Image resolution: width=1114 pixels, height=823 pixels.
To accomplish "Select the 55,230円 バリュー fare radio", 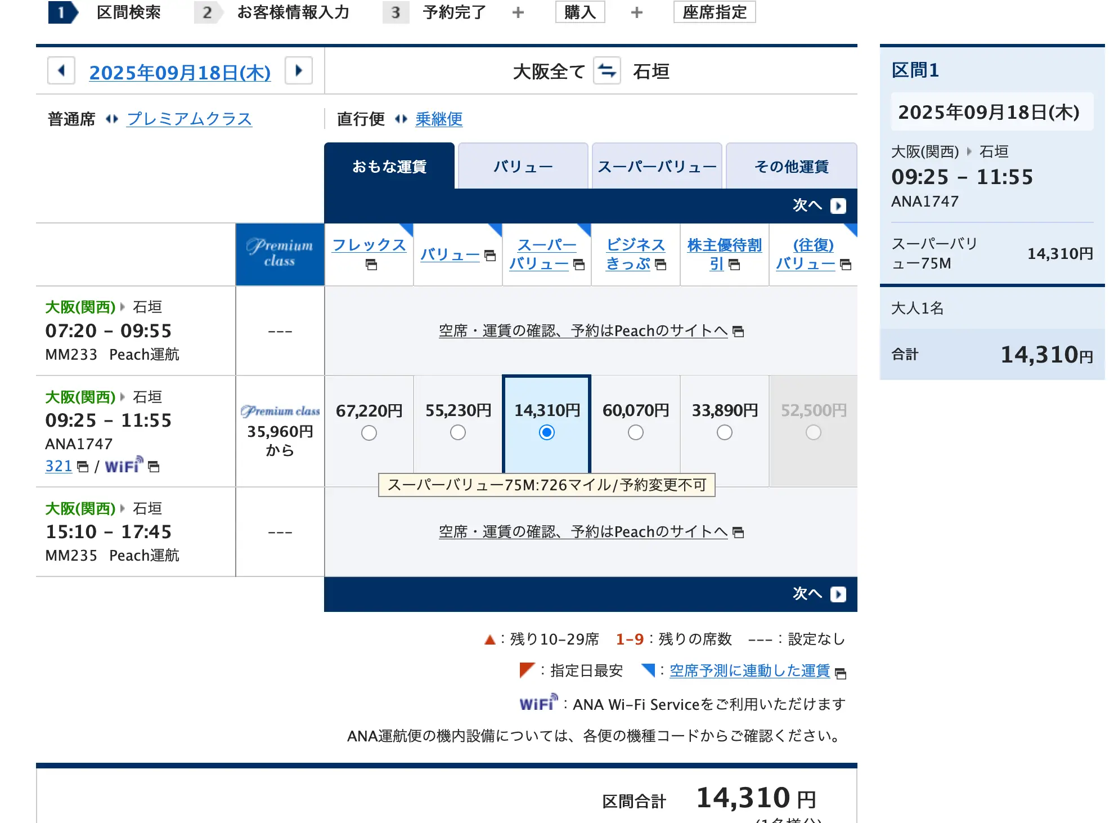I will point(458,433).
